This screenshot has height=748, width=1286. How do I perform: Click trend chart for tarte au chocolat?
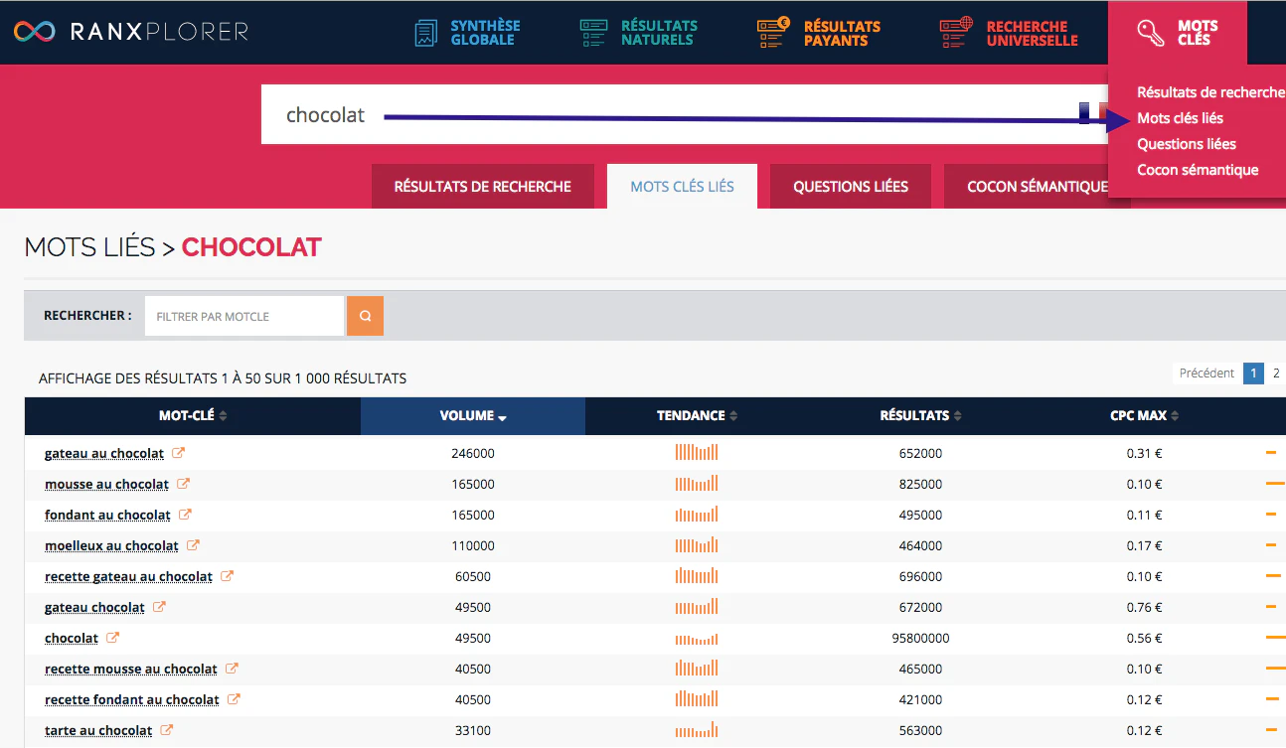click(x=697, y=730)
